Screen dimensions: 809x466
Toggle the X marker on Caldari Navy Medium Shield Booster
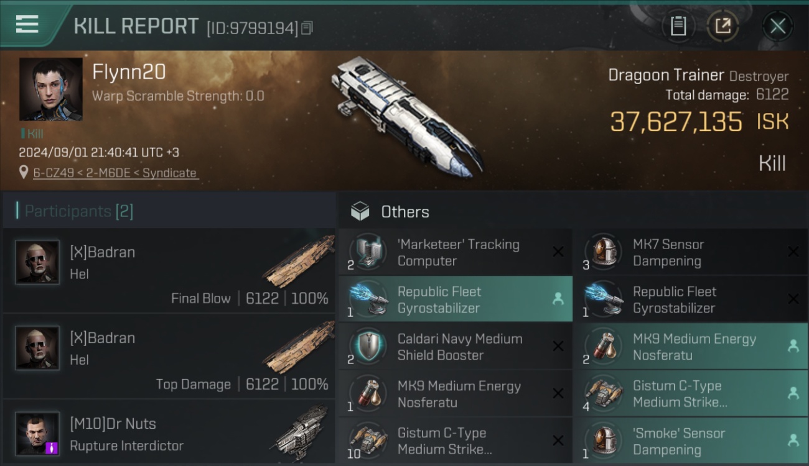(558, 346)
